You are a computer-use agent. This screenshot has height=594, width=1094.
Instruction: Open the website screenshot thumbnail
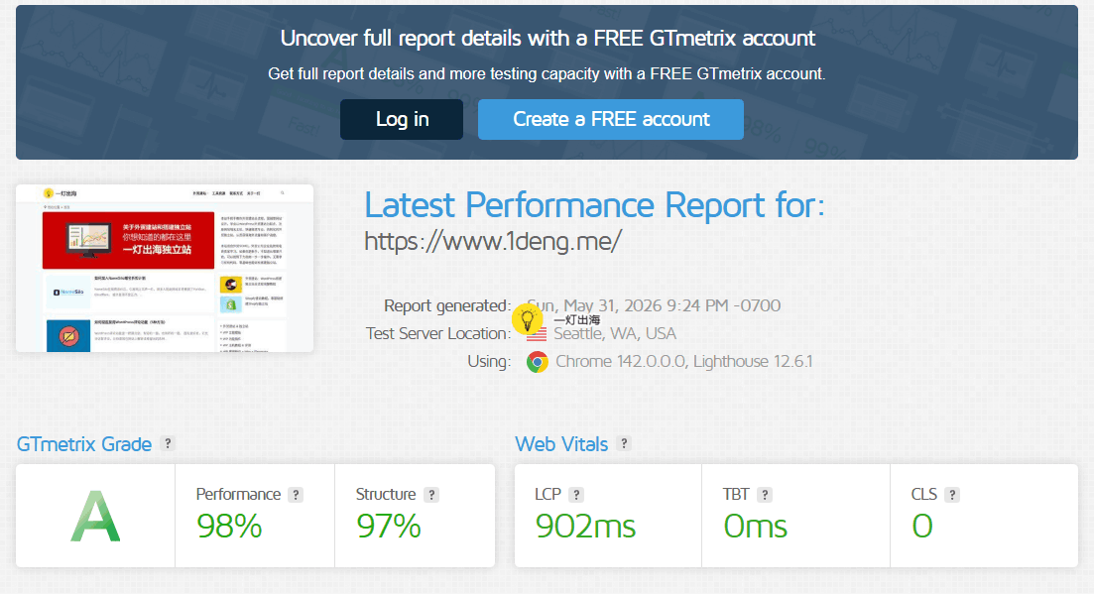(165, 269)
